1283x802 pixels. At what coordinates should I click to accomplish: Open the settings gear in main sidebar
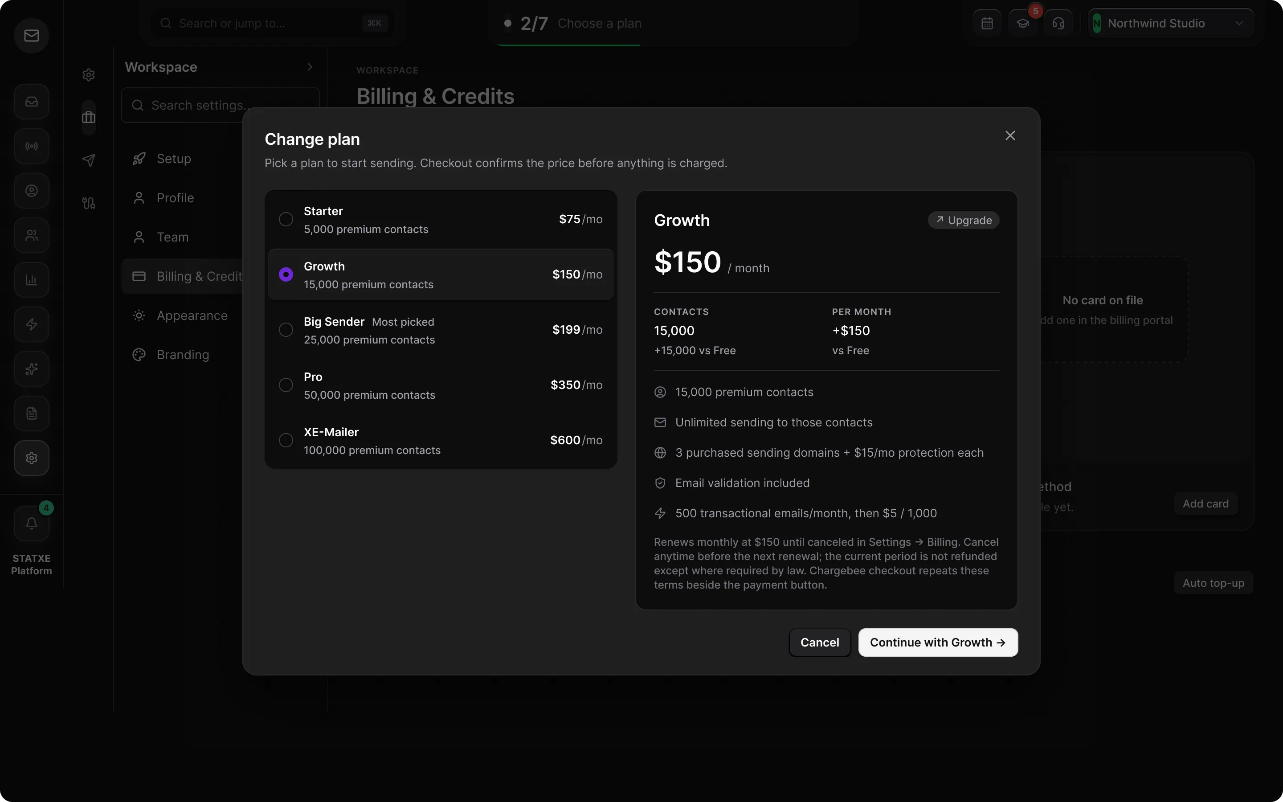[x=31, y=458]
